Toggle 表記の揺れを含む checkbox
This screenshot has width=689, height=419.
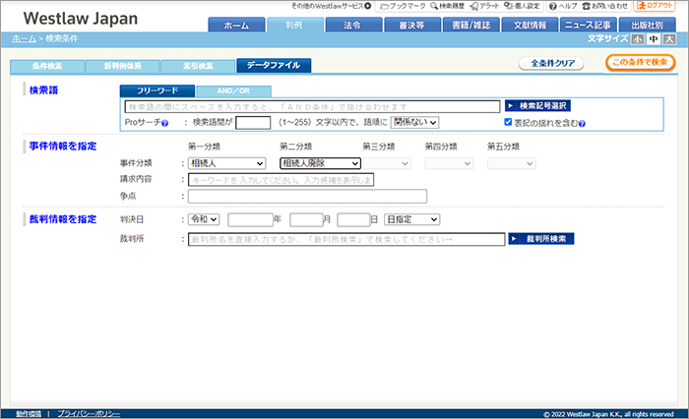pos(508,122)
